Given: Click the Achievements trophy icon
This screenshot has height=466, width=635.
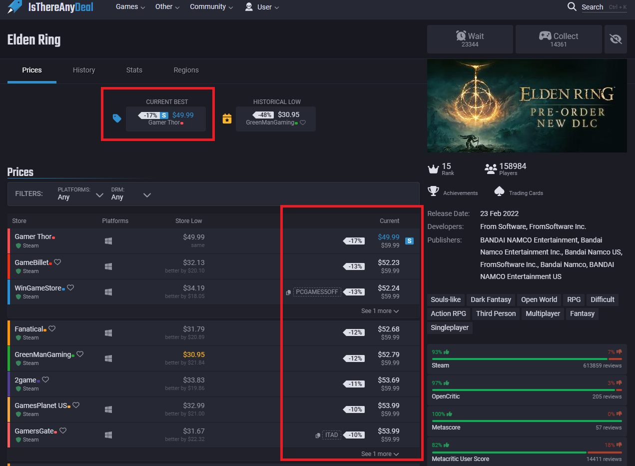Looking at the screenshot, I should pyautogui.click(x=433, y=191).
